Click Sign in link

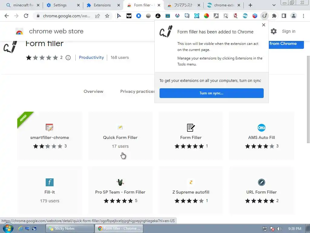tap(289, 31)
